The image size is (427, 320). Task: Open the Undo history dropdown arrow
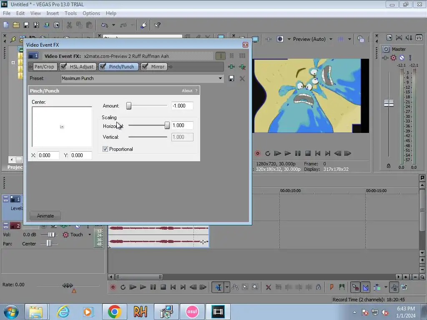pos(113,25)
